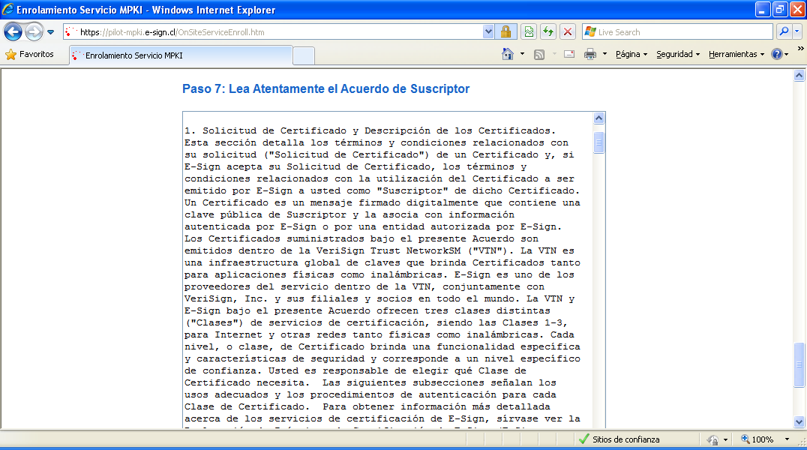Expand the address bar URL dropdown
Viewport: 807px width, 450px height.
tap(488, 32)
